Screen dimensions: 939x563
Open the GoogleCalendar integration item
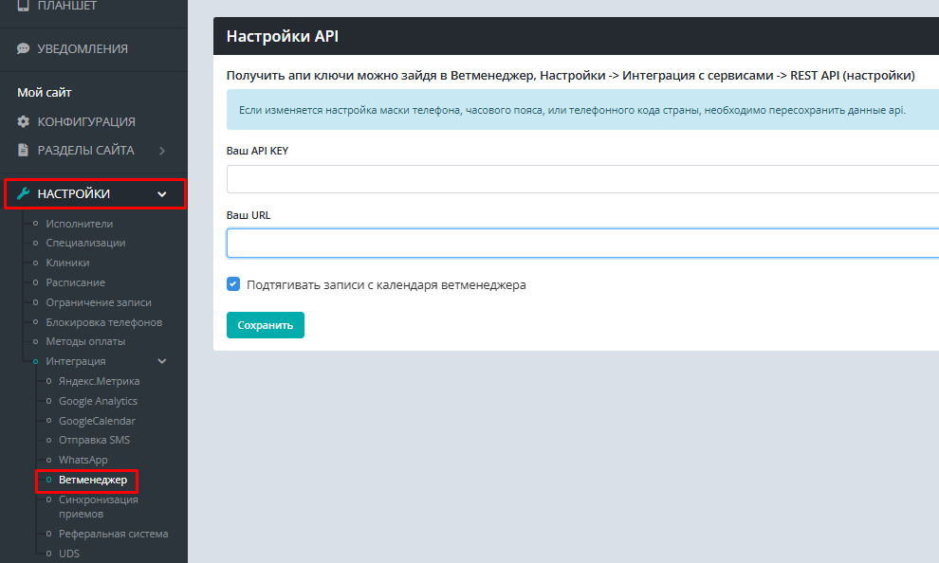pos(97,421)
